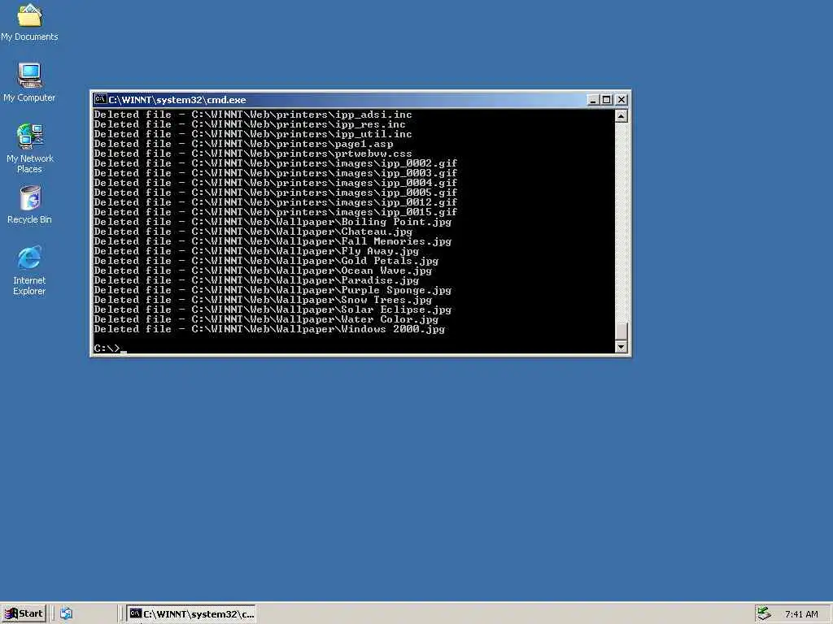
Task: Click the line deleting Snow Trees.jpg
Action: coord(263,300)
